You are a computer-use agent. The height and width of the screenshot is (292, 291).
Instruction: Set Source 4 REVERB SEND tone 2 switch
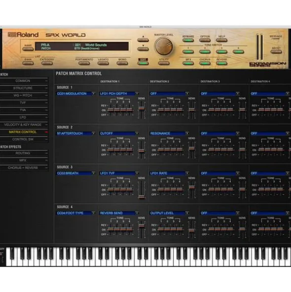[117, 229]
